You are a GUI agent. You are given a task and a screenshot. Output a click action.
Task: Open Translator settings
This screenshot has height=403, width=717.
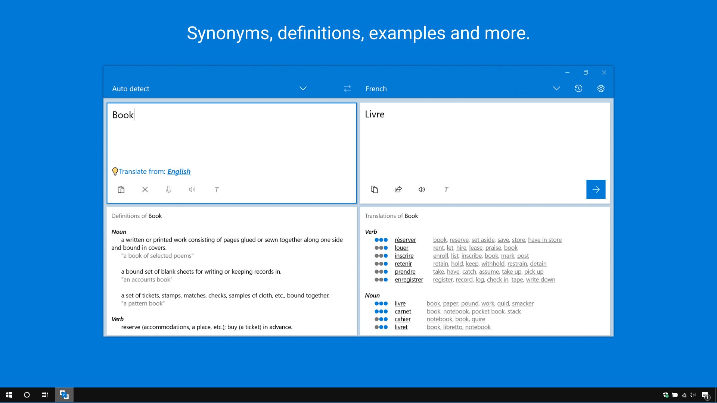(600, 88)
